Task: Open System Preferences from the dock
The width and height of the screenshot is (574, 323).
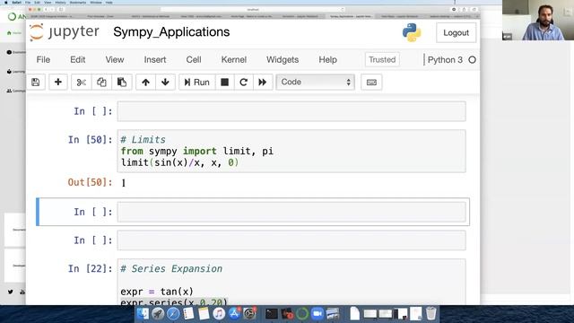Action: (x=249, y=313)
